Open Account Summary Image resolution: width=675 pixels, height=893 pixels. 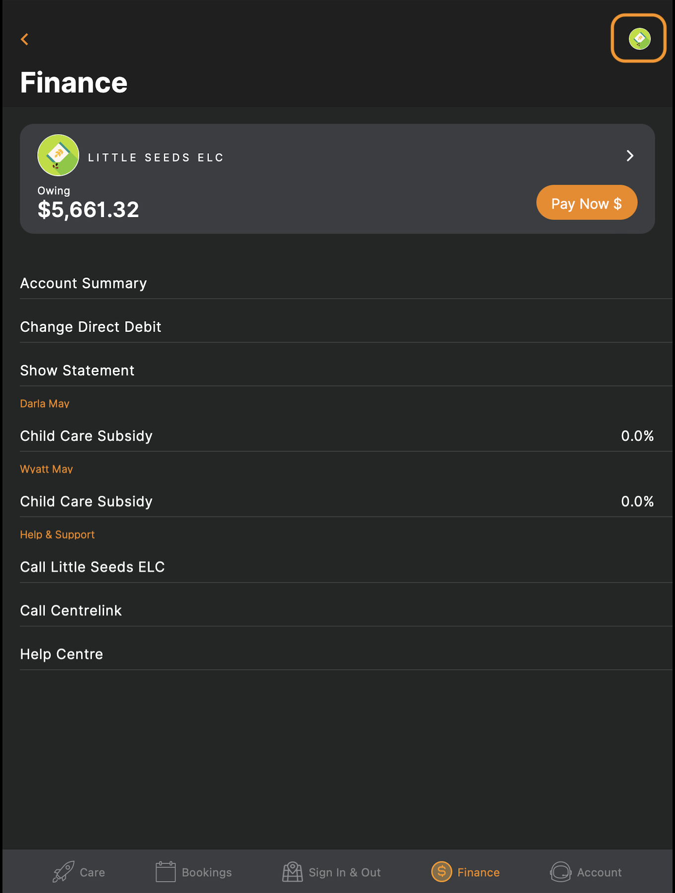83,283
